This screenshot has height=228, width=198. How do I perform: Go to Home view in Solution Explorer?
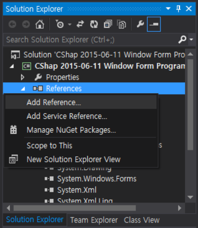tap(40, 24)
